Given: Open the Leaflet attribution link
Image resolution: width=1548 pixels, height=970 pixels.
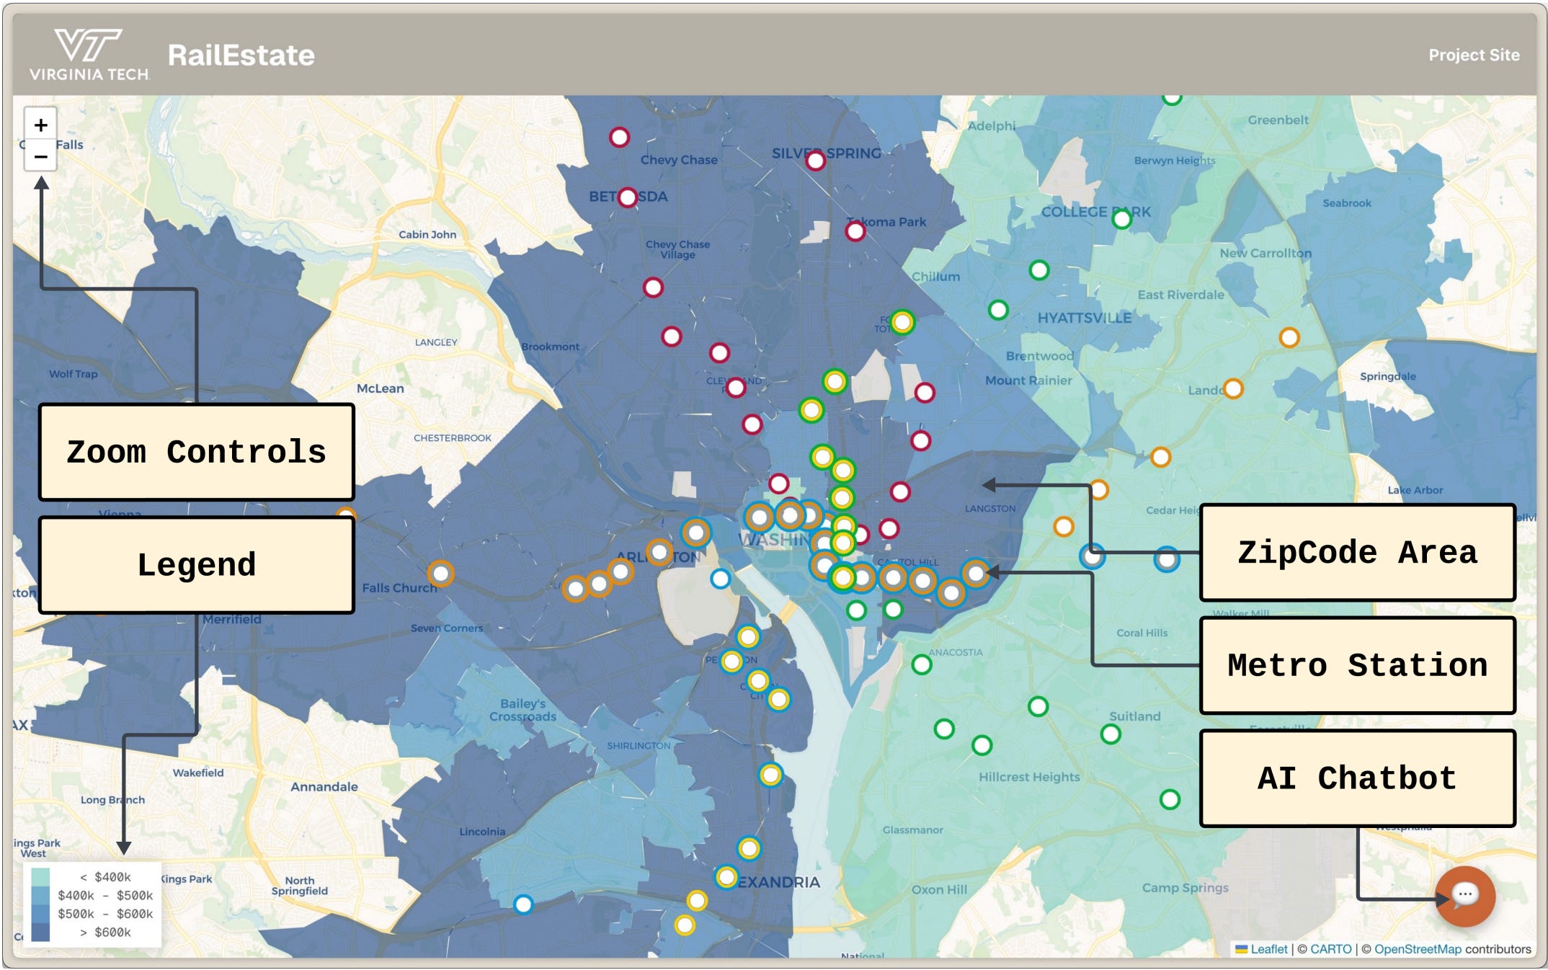Looking at the screenshot, I should pyautogui.click(x=1268, y=949).
